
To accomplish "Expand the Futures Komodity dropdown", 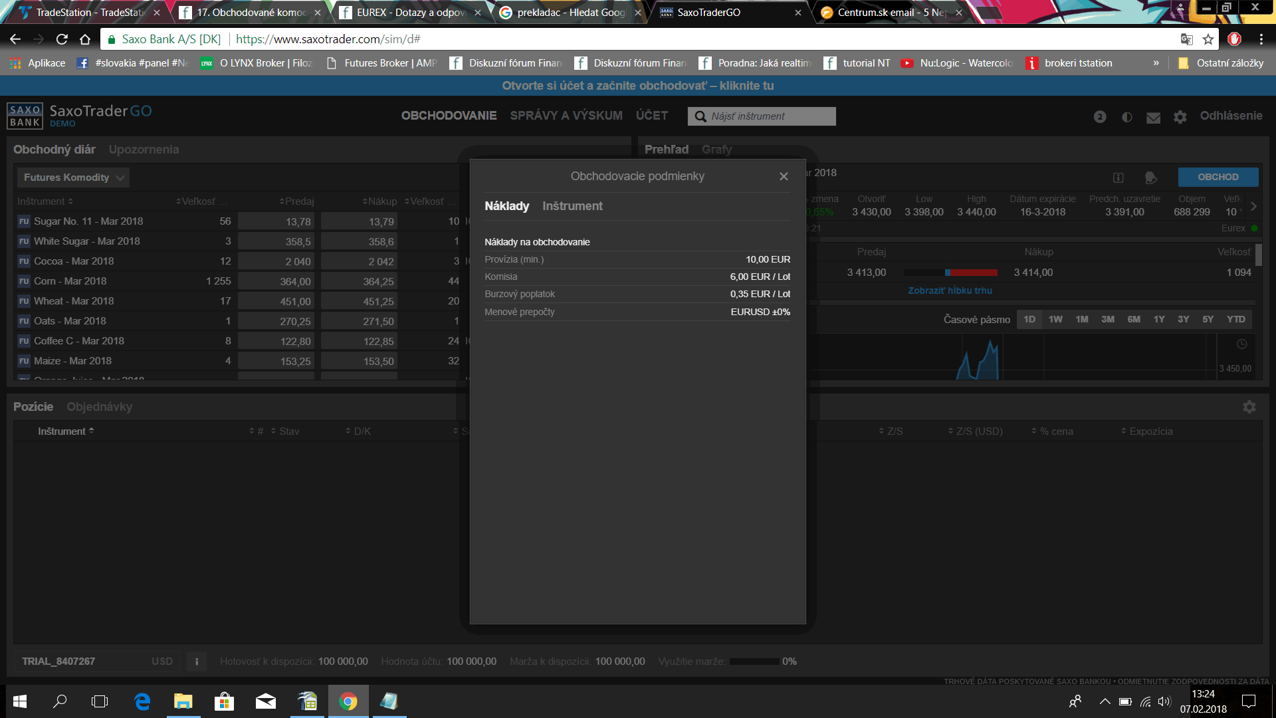I will [x=73, y=178].
